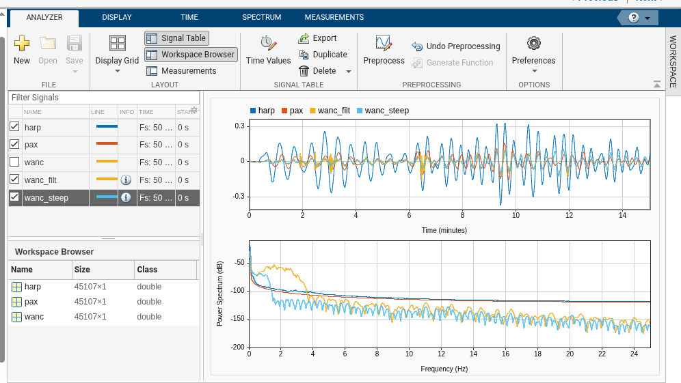Uncheck the harp signal checkbox
This screenshot has height=383, width=681.
(14, 127)
